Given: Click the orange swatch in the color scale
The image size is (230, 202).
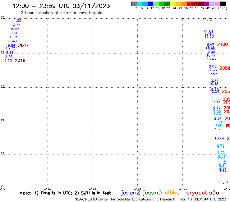Looking at the screenshot, I should [x=184, y=4].
